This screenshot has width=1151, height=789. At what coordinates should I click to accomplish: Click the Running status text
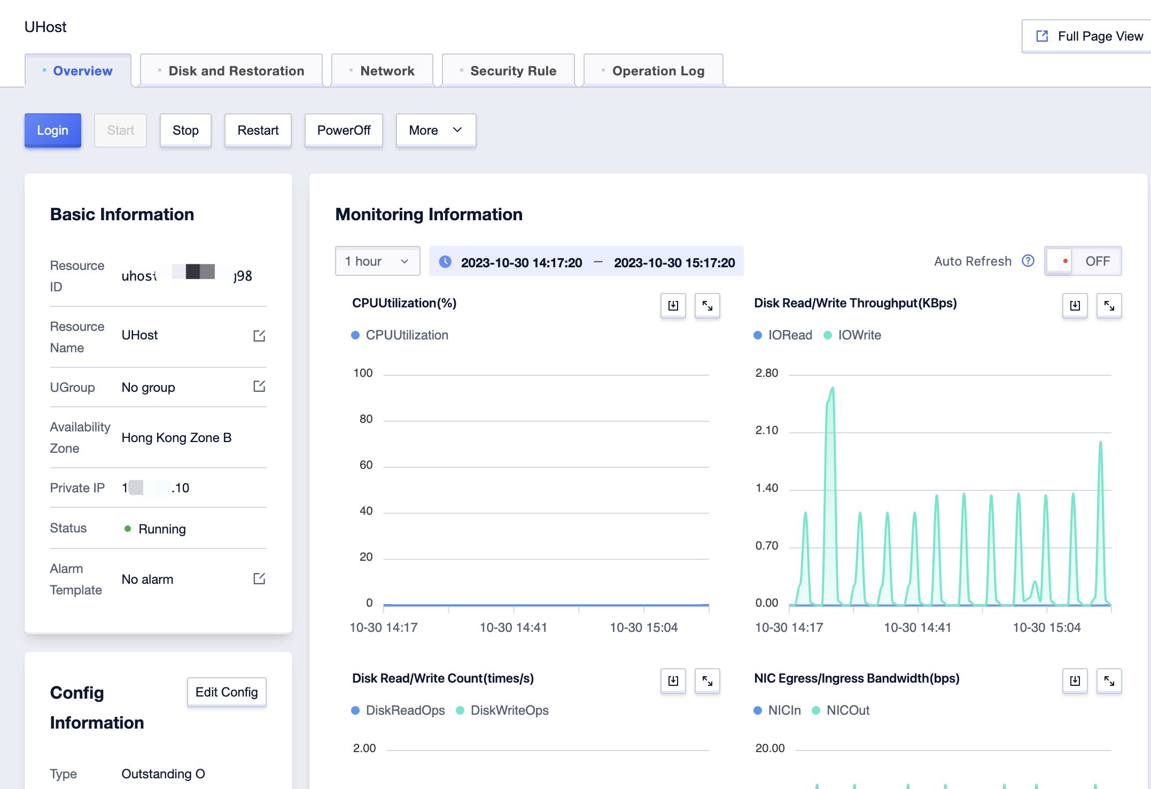pos(162,529)
